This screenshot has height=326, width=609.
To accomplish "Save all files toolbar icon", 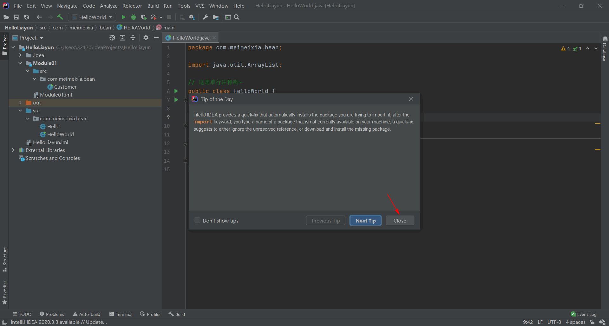I will click(16, 17).
